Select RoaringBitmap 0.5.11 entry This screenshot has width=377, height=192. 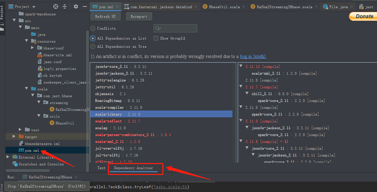click(x=161, y=101)
